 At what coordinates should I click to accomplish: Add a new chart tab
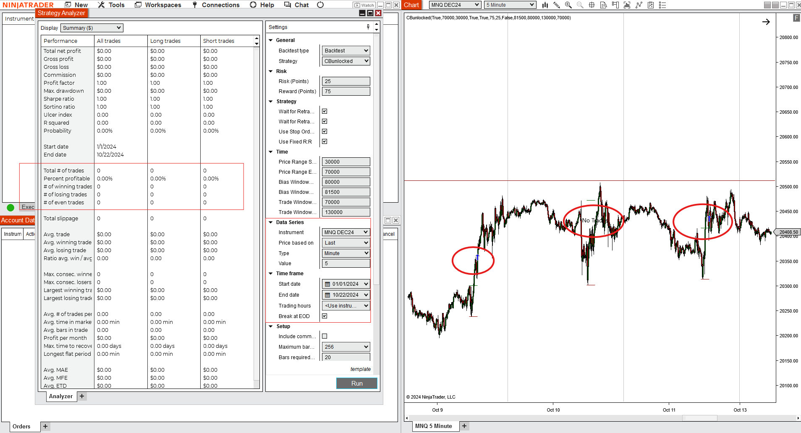[464, 426]
